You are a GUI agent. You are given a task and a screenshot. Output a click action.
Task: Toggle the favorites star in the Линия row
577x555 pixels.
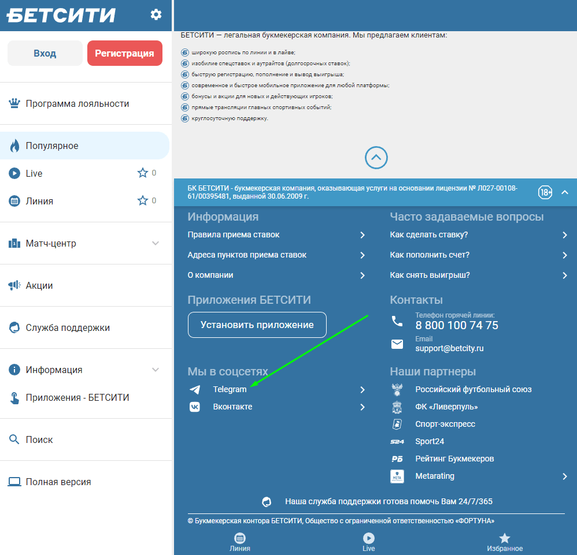(x=142, y=200)
